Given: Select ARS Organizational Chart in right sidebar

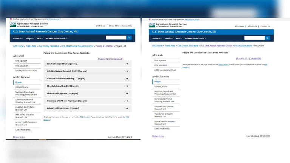Looking at the screenshot, I should pos(165,70).
